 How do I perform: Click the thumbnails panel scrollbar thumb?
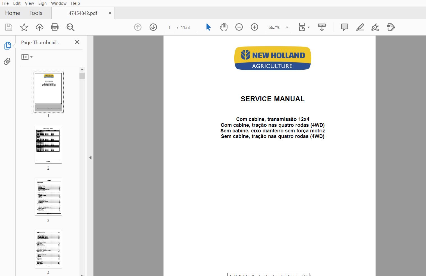[x=82, y=76]
